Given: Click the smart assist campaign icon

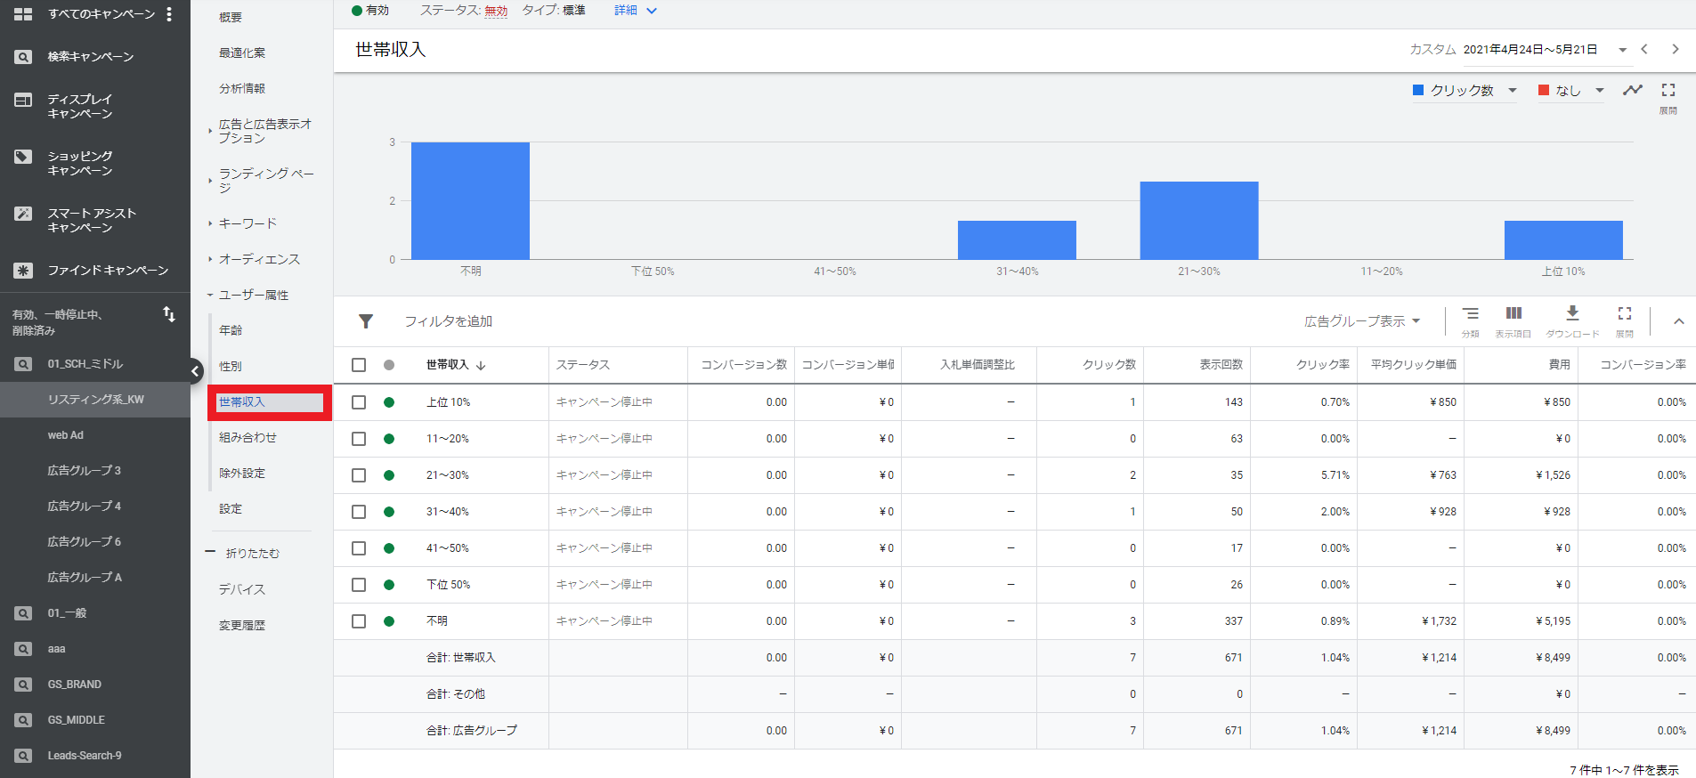Looking at the screenshot, I should tap(23, 214).
